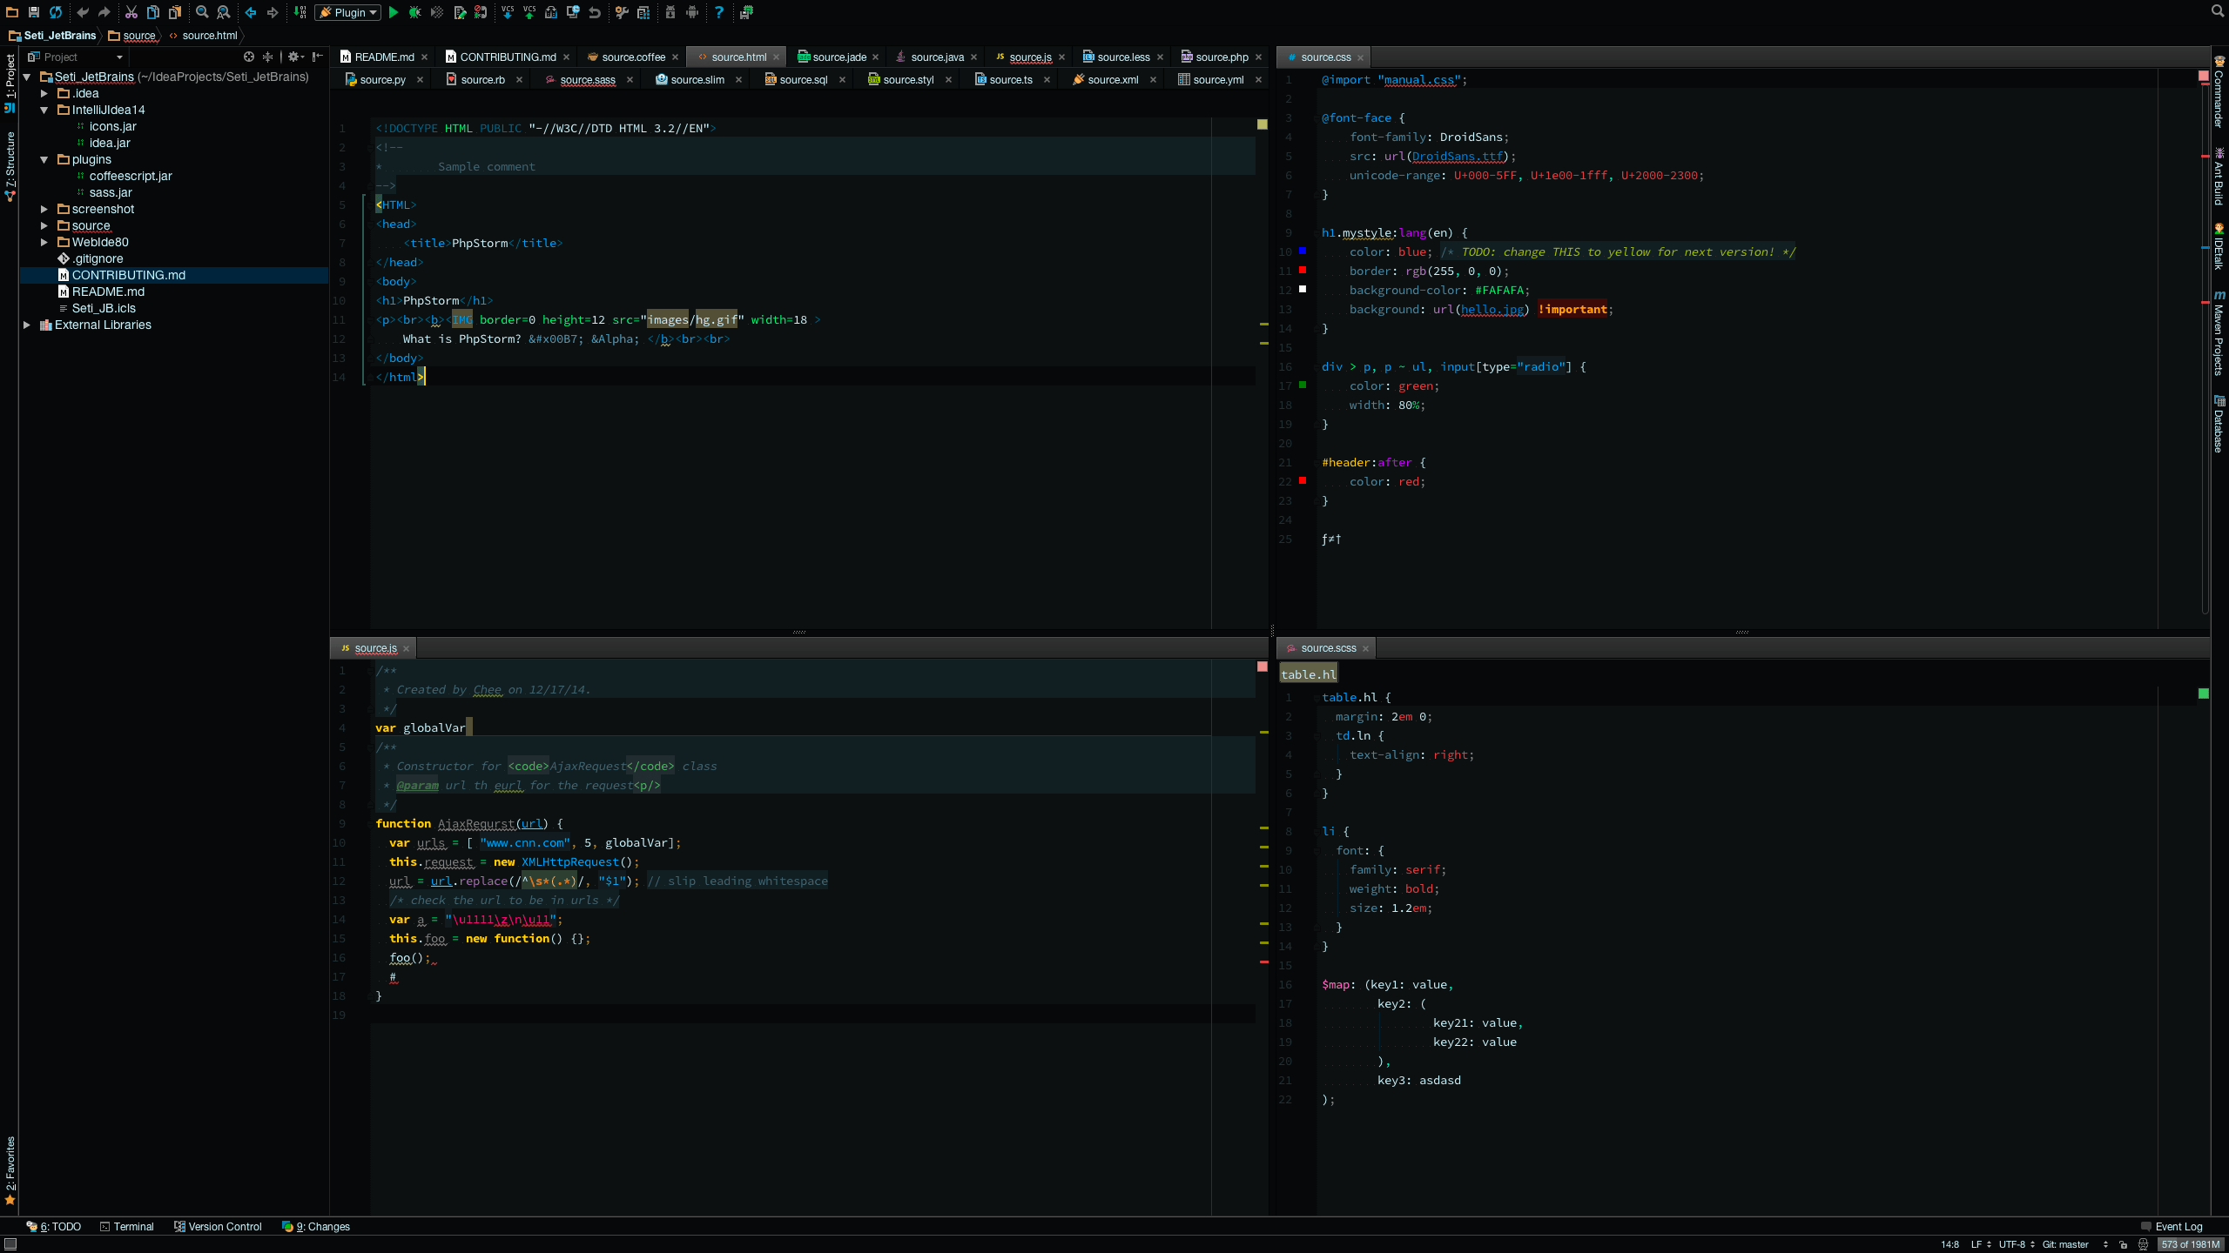This screenshot has width=2229, height=1253.
Task: Click the memory indicator showing 573 of 1981M
Action: 2188,1243
